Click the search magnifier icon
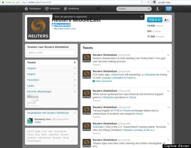Screen dimensions: 191x148 point(149,9)
